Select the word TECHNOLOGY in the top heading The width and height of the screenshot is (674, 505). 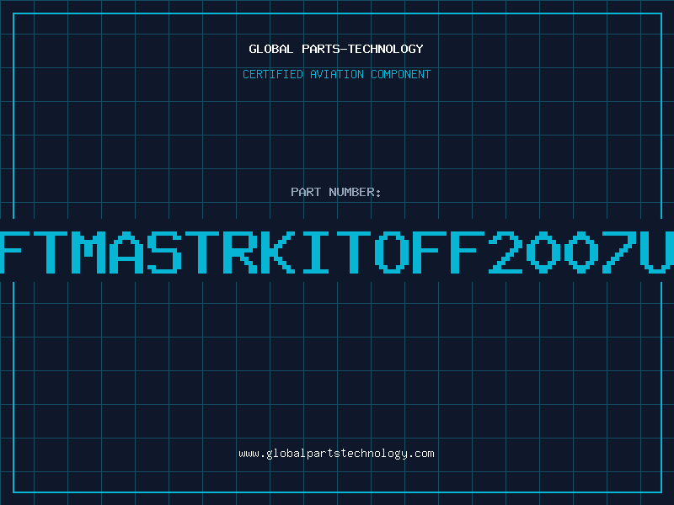386,49
